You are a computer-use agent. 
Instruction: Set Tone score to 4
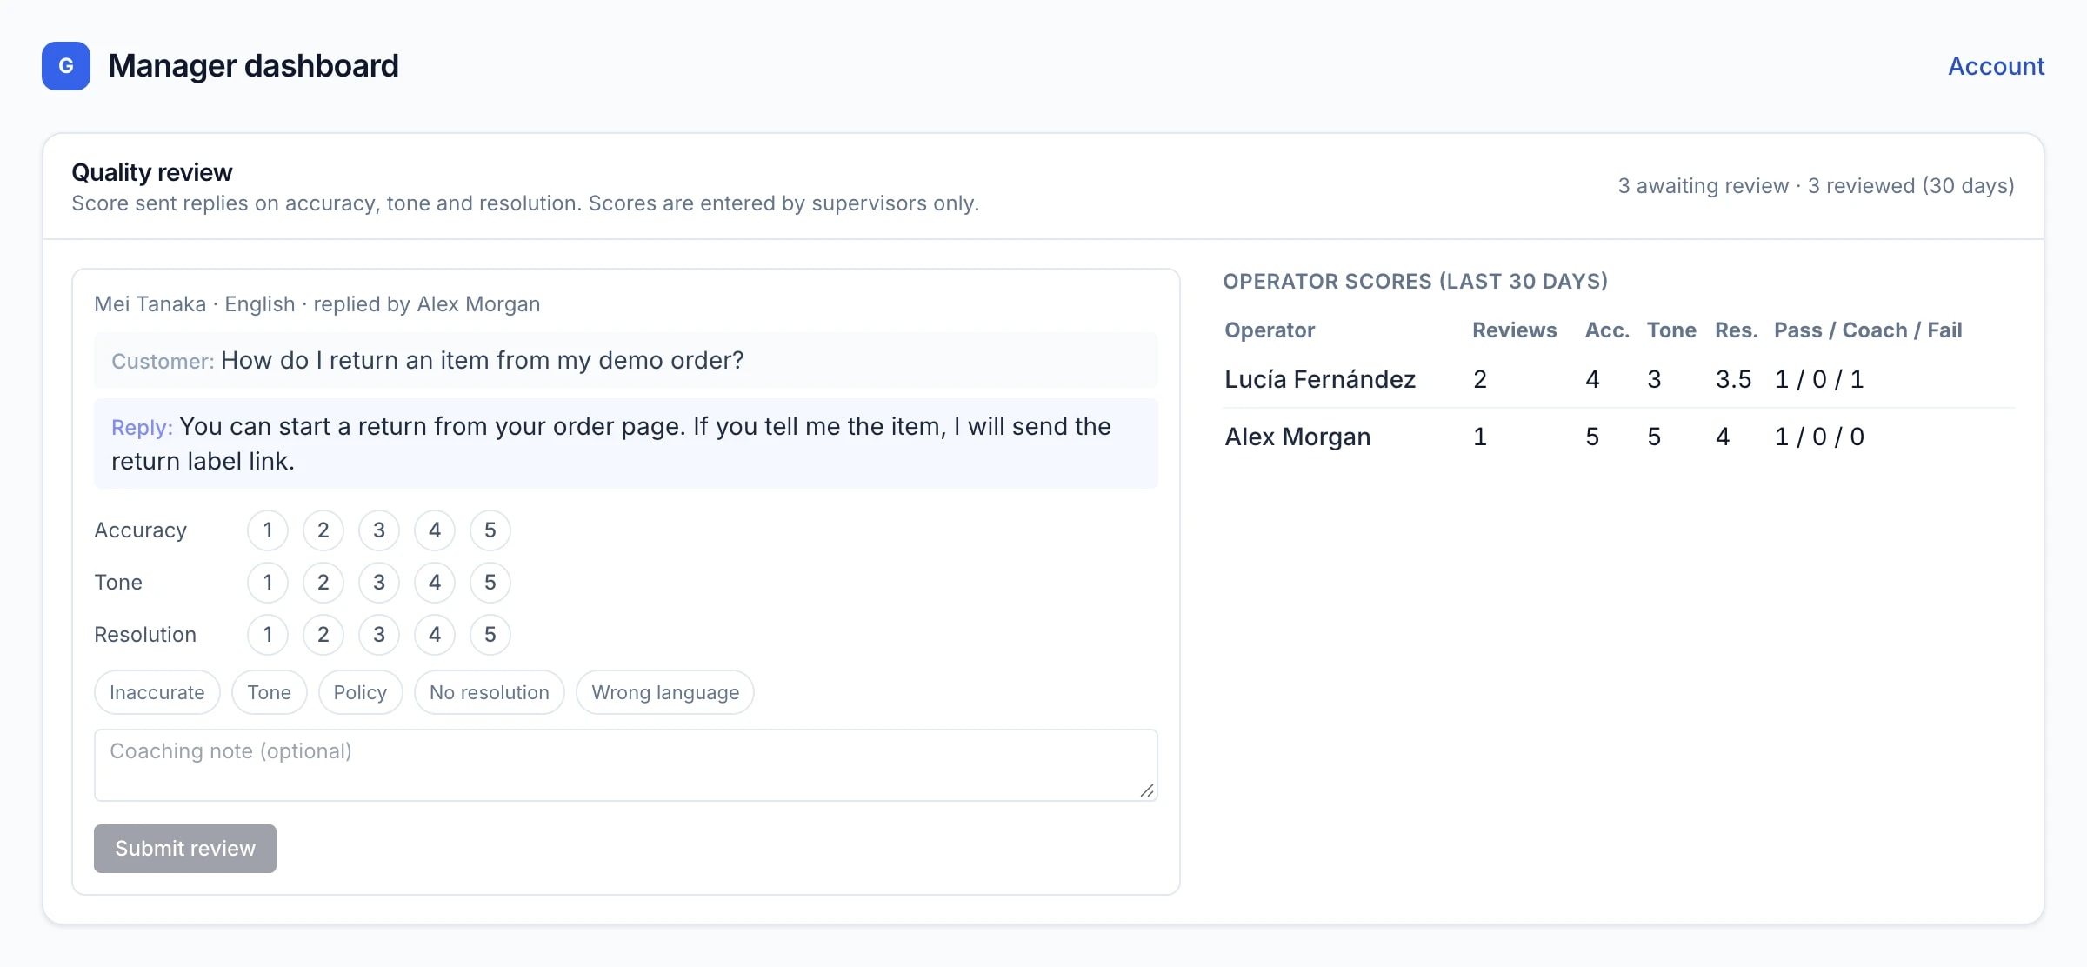coord(435,583)
